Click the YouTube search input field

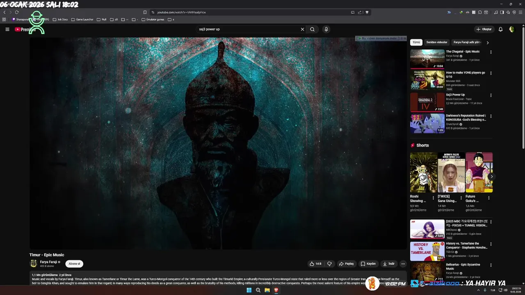[x=248, y=29]
